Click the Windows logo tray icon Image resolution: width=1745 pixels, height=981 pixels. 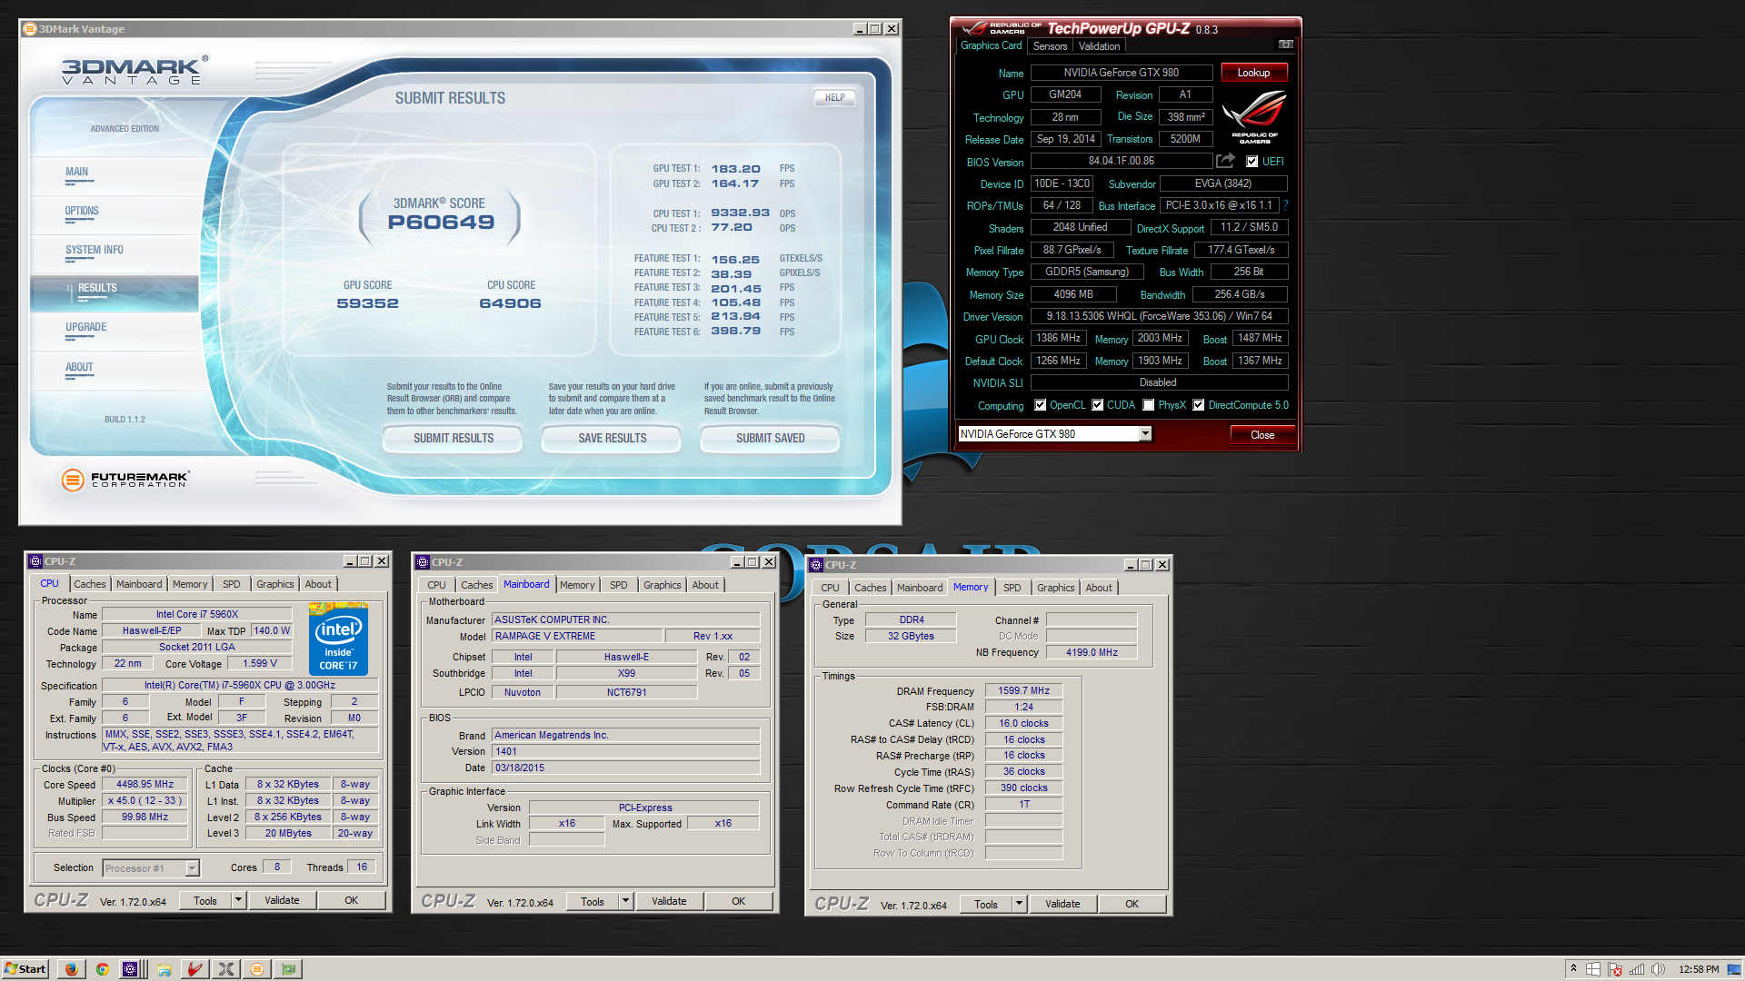pyautogui.click(x=1593, y=969)
